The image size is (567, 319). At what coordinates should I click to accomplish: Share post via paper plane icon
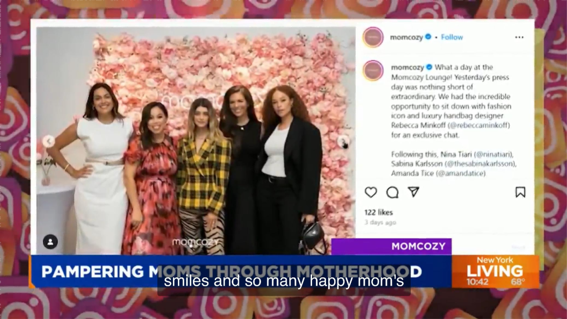coord(413,192)
